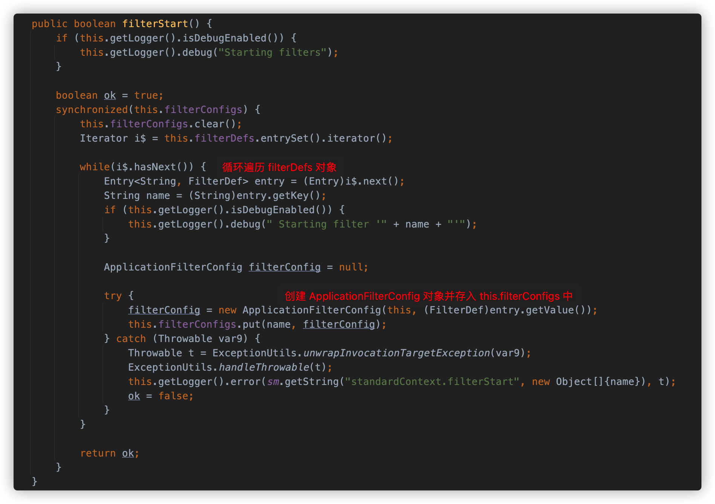The image size is (715, 504).
Task: Click the while keyword of the loop
Action: tap(95, 167)
